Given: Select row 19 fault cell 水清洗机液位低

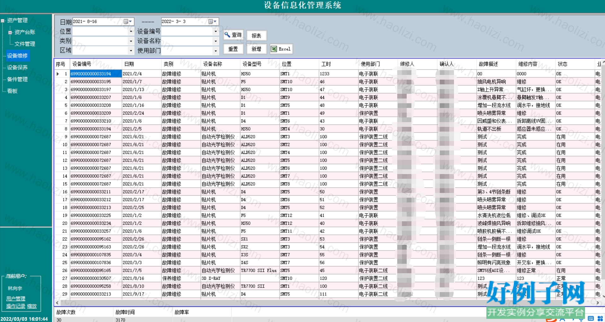Looking at the screenshot, I should [496, 215].
